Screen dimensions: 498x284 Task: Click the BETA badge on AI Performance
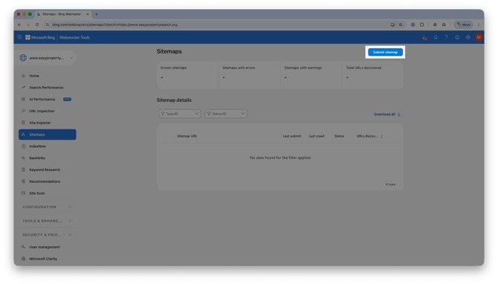67,99
